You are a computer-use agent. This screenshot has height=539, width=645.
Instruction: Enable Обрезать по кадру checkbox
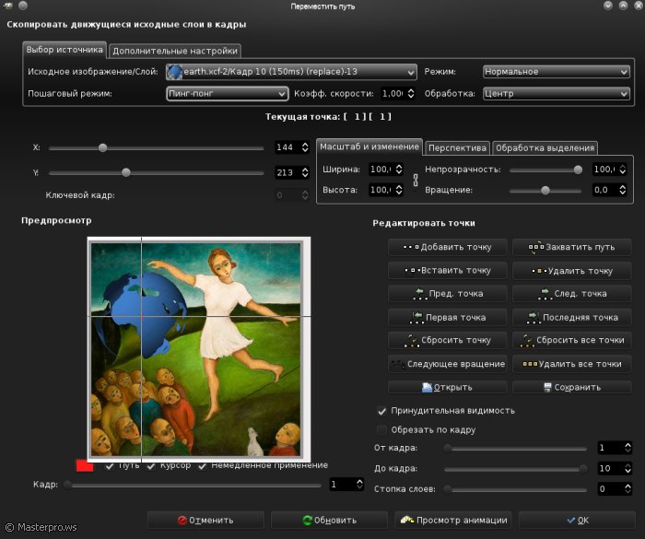point(381,430)
